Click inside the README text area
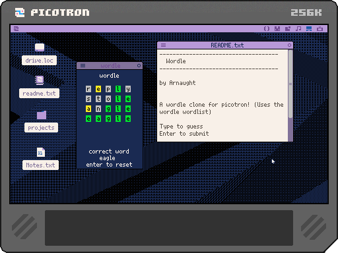 pos(222,96)
